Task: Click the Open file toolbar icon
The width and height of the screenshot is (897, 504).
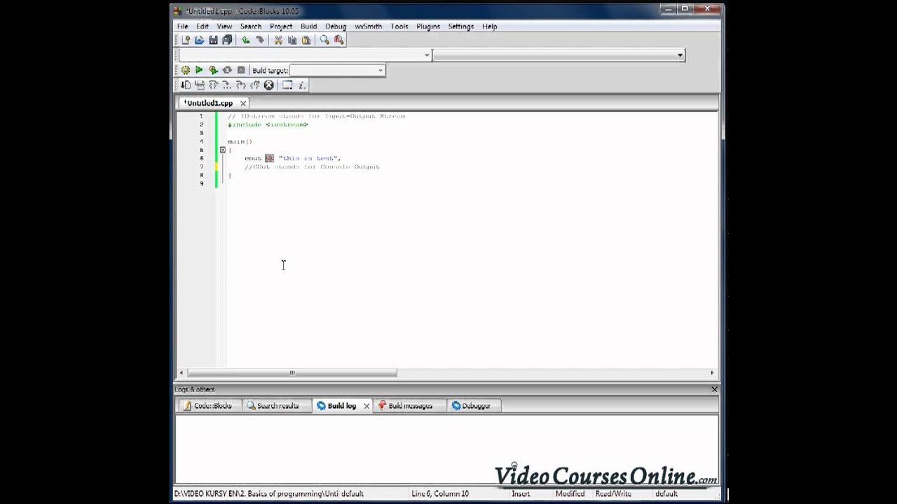Action: pos(199,41)
